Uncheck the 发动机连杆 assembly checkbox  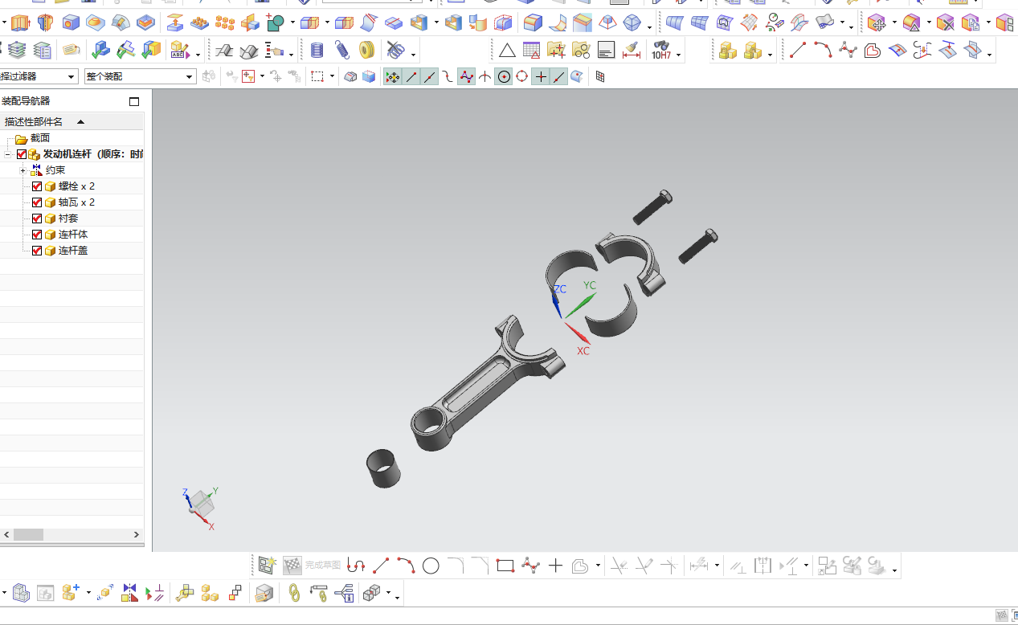(x=22, y=154)
